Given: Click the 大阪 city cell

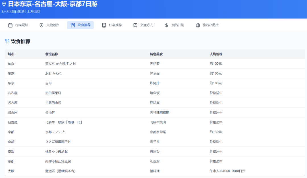Looking at the screenshot, I should (11, 171).
